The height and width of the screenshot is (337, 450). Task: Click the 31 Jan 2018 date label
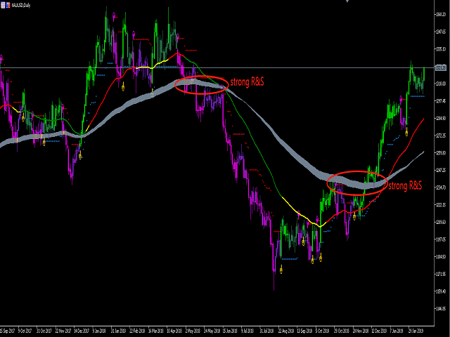tap(118, 331)
